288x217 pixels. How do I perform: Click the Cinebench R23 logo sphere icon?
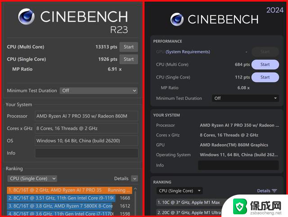pos(27,17)
